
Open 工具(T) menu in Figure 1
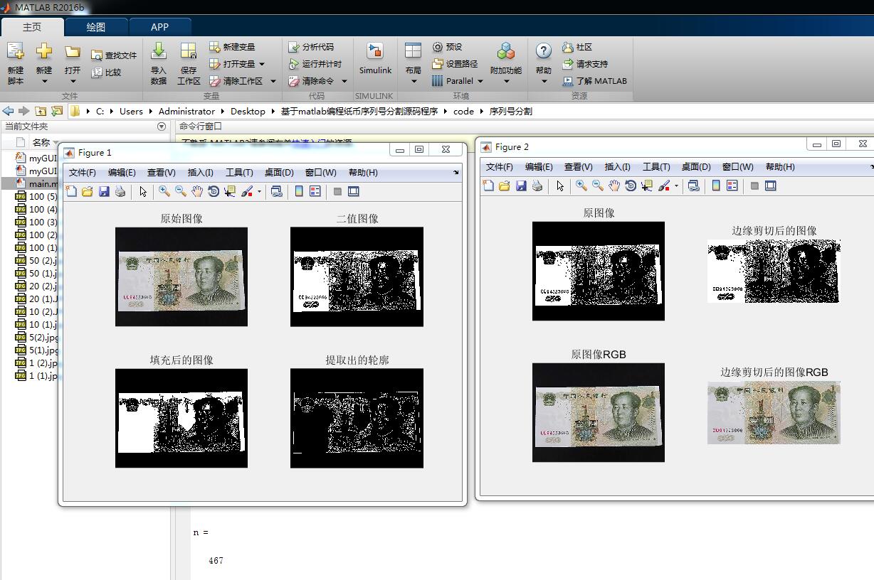coord(239,173)
